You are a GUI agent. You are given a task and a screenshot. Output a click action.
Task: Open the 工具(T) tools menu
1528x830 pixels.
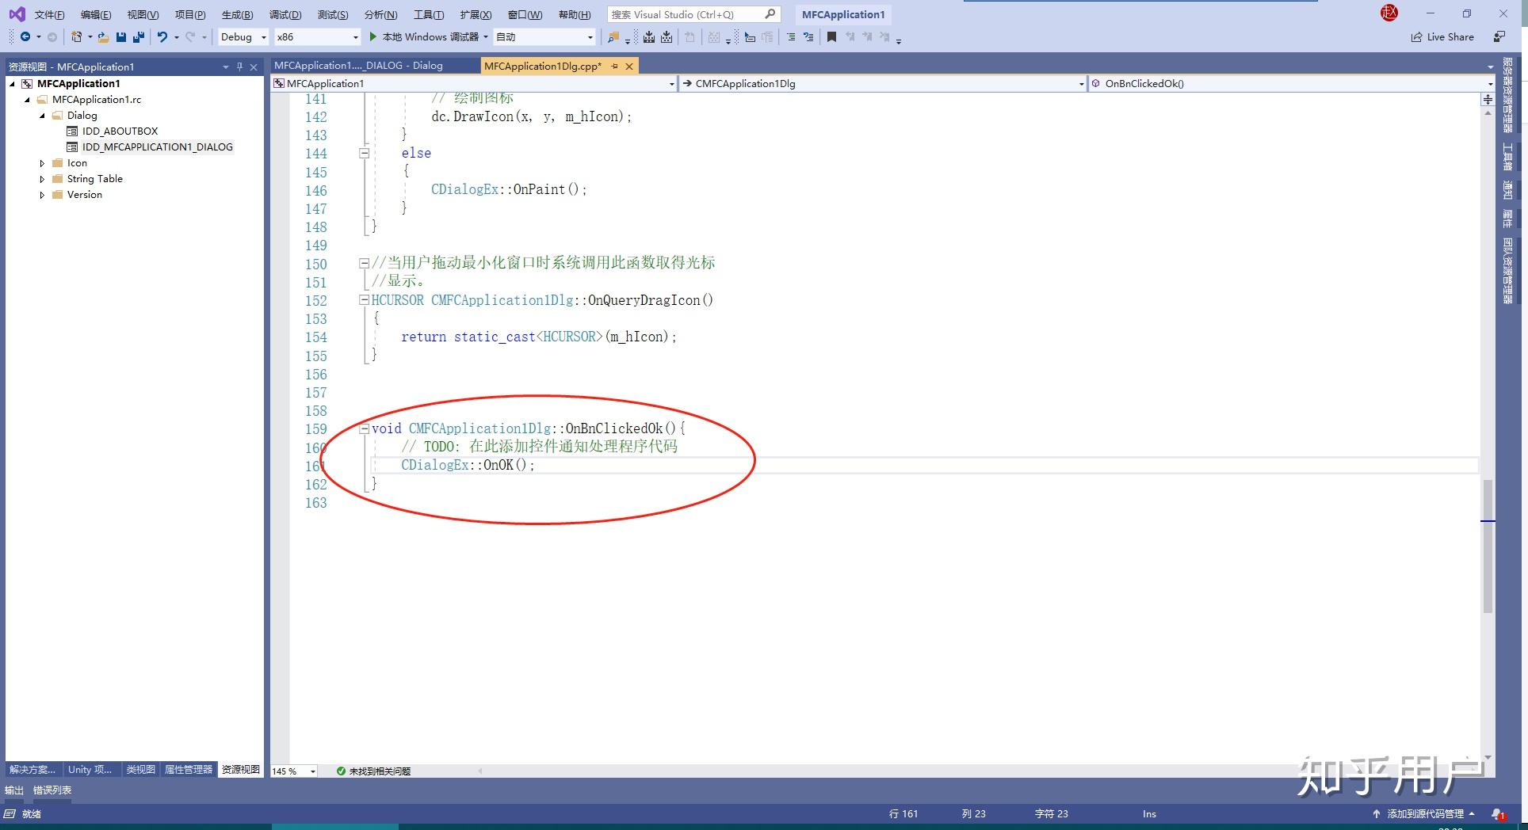429,14
